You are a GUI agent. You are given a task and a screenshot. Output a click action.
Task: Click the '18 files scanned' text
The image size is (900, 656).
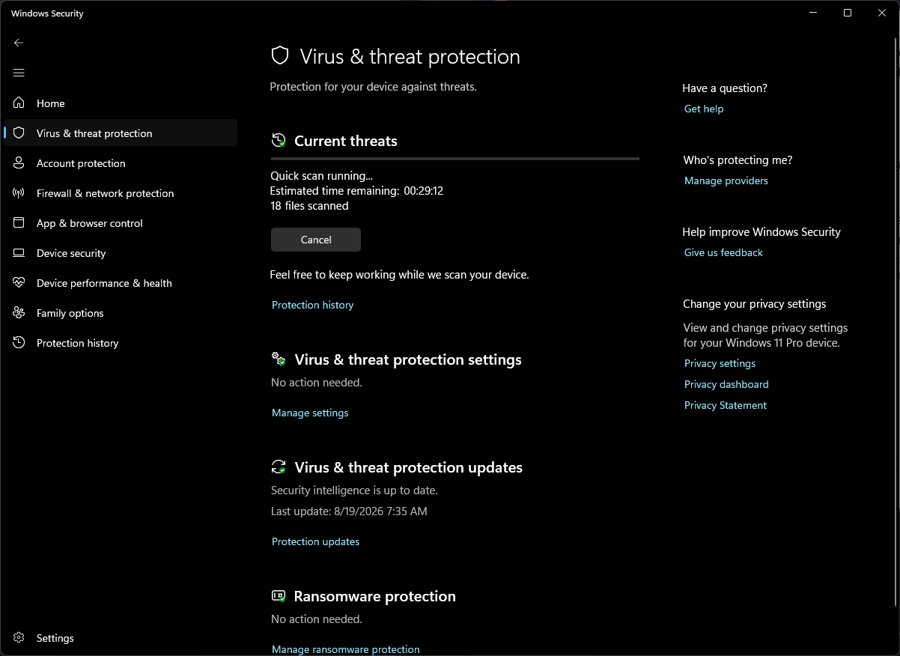pos(309,205)
